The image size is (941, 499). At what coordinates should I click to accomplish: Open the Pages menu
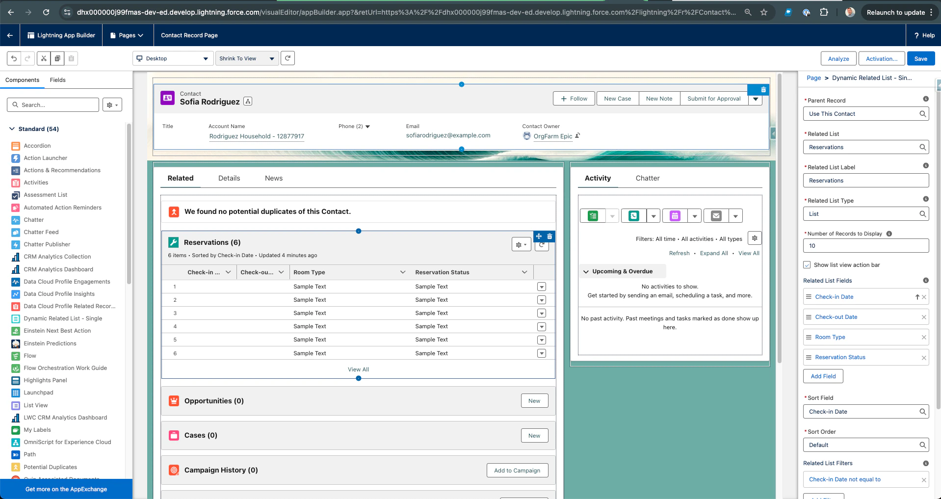(127, 35)
